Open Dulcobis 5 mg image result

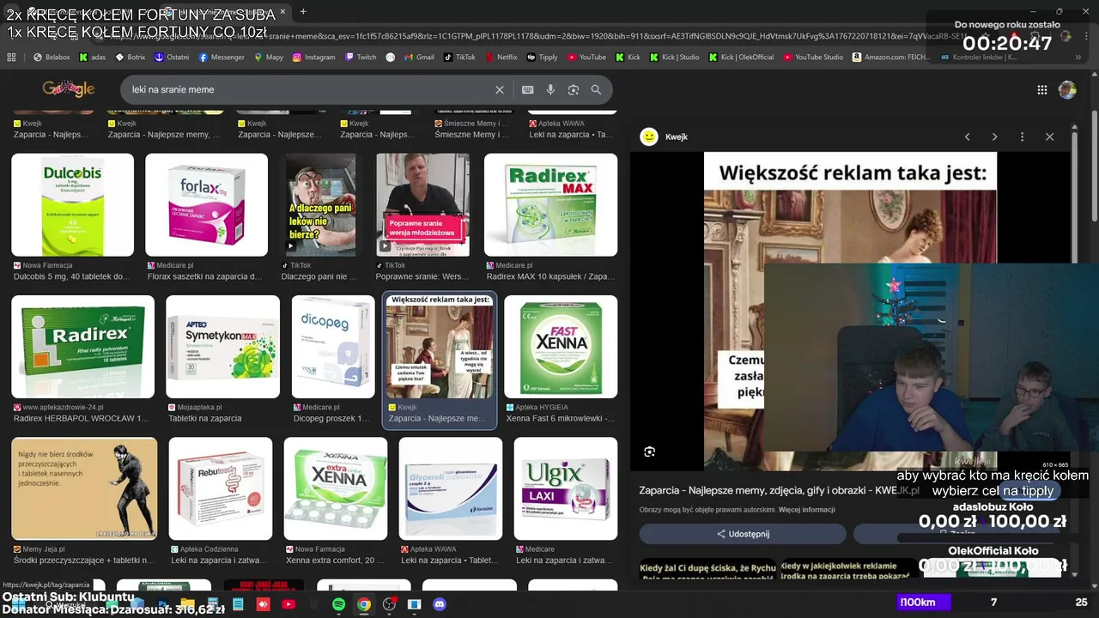[x=72, y=204]
